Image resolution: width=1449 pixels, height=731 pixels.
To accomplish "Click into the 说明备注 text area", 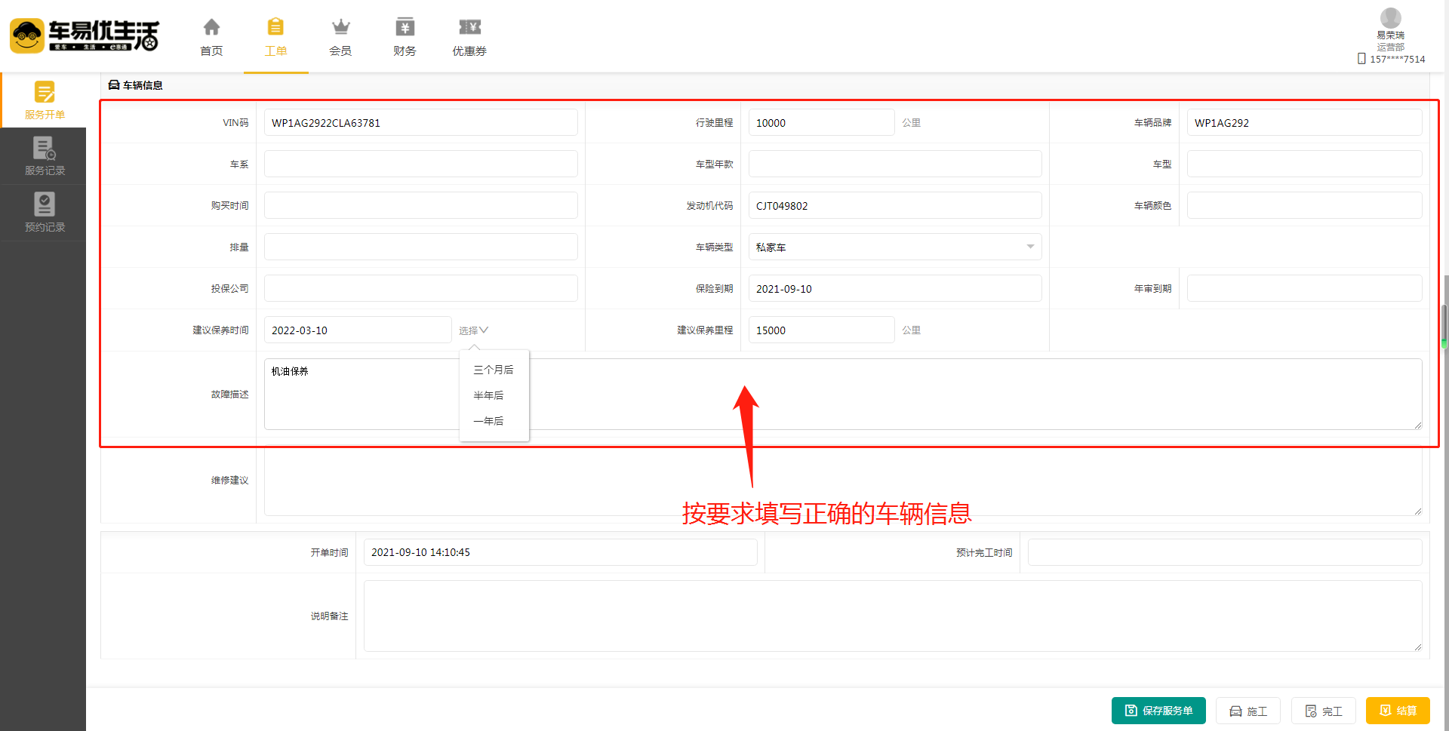I will coord(893,616).
